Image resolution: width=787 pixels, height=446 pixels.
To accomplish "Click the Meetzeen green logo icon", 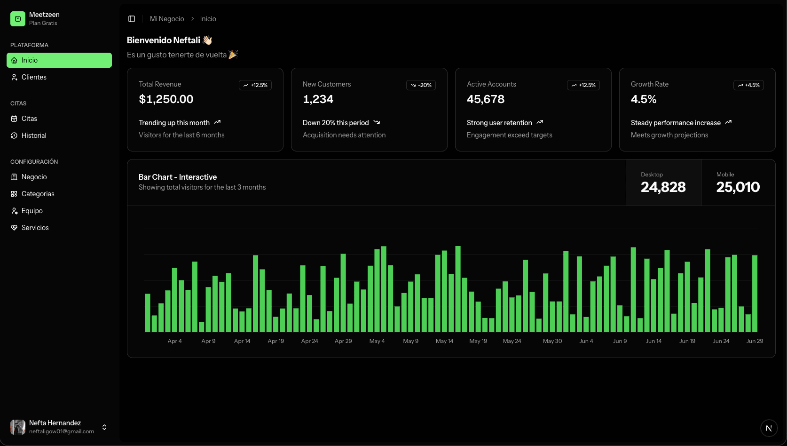I will (18, 19).
